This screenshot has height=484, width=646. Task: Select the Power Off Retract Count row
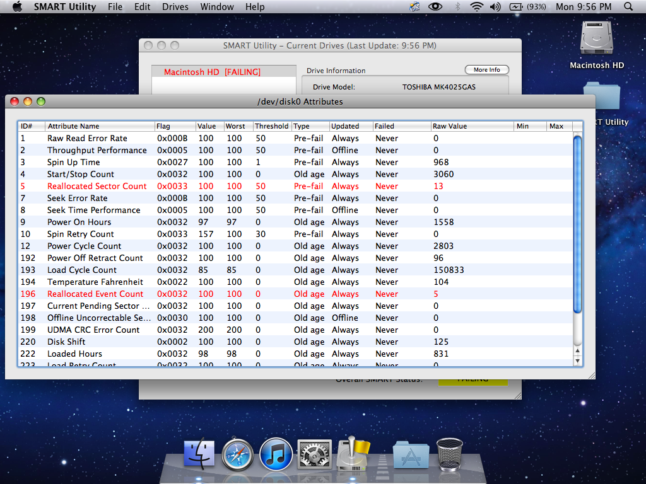click(295, 258)
